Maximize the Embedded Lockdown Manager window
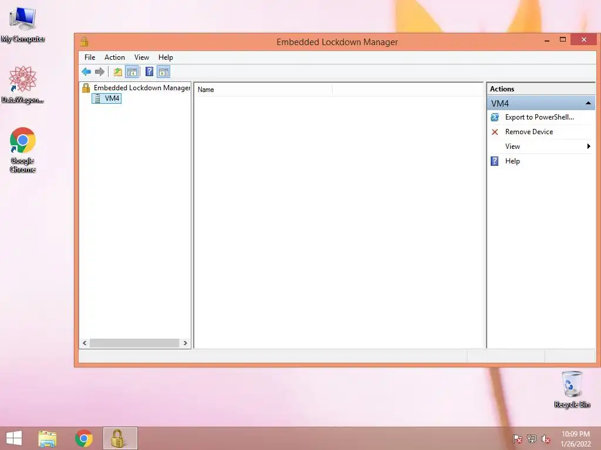Viewport: 601px width, 450px height. [563, 40]
